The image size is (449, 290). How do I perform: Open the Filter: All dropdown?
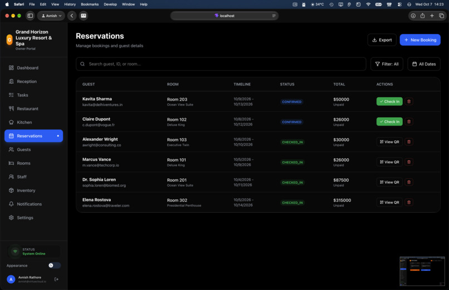(x=387, y=64)
